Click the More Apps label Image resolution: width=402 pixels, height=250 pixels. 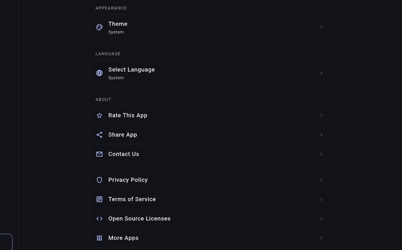(x=123, y=238)
